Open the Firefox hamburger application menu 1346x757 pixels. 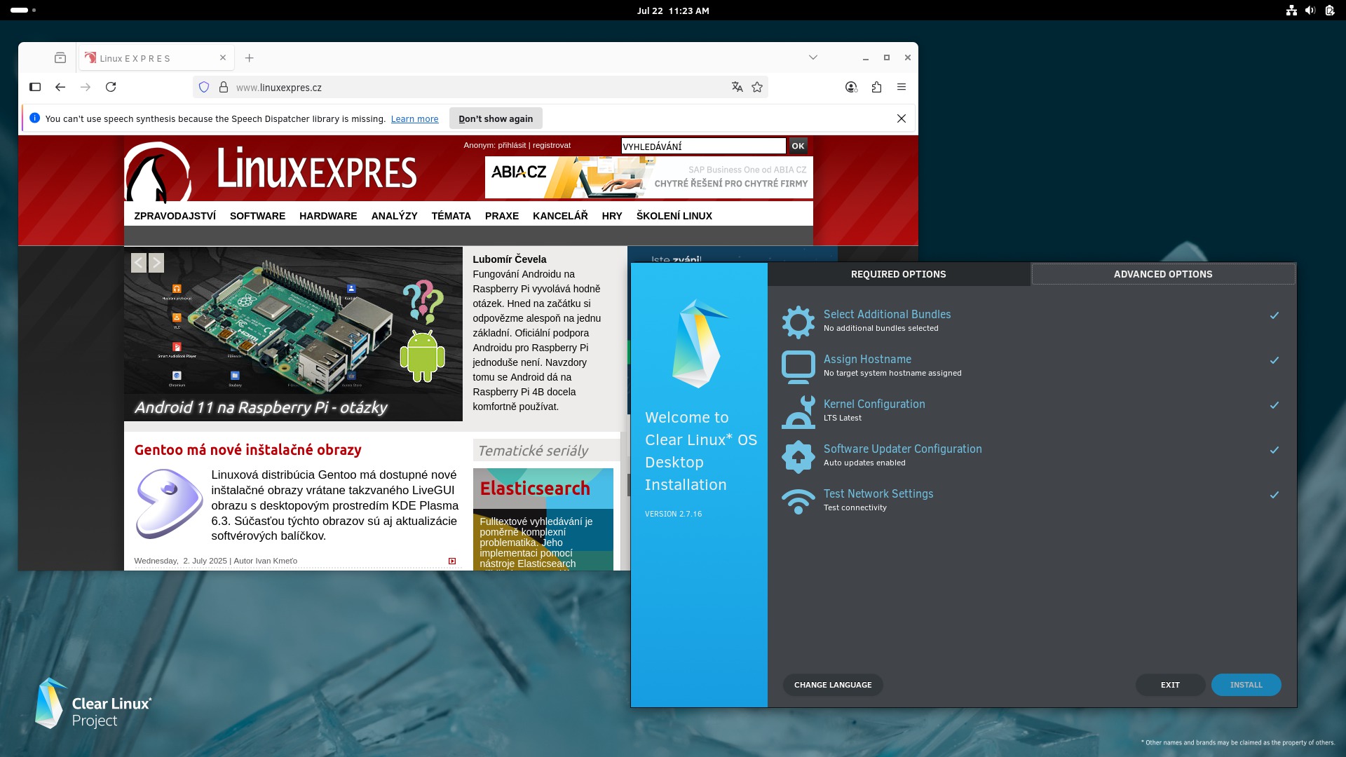tap(902, 88)
